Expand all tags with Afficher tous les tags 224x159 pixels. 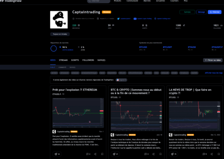(x=213, y=73)
